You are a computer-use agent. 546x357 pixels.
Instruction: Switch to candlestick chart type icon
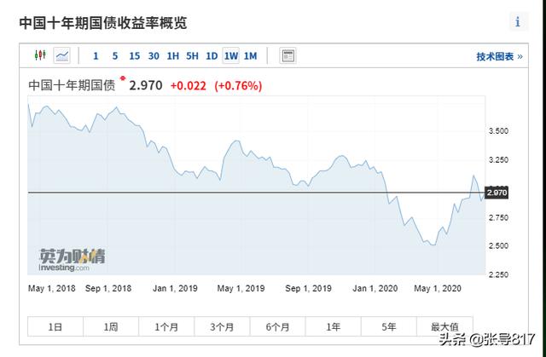[40, 55]
